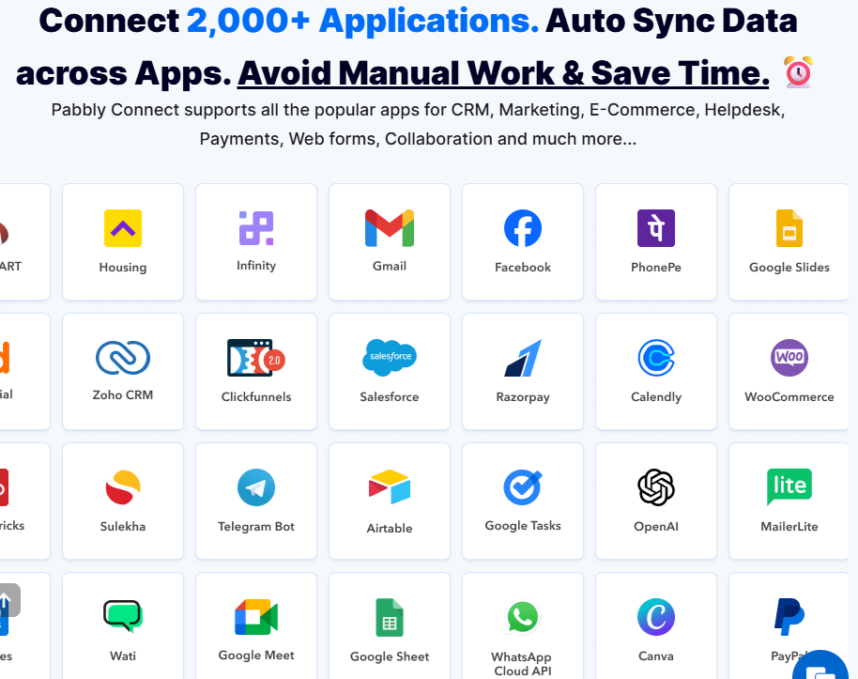Select the Facebook logo tile
858x679 pixels.
(x=523, y=228)
